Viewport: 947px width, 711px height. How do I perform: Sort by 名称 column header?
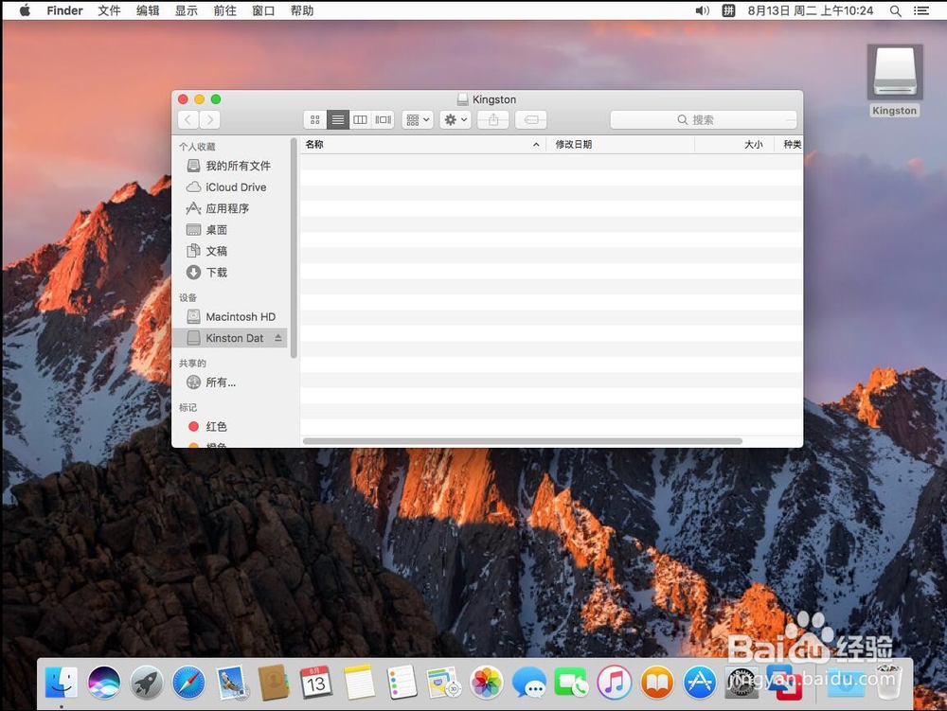[422, 144]
